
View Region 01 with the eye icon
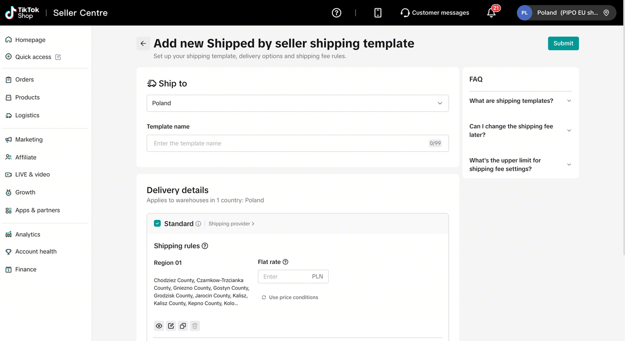coord(159,326)
